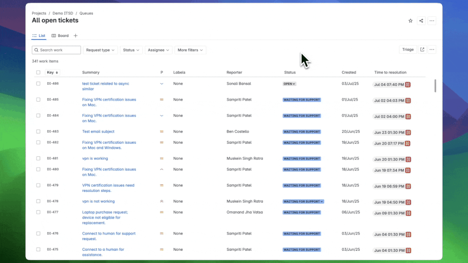468x263 pixels.
Task: Check the box for ticket DI-482
Action: coord(38,143)
